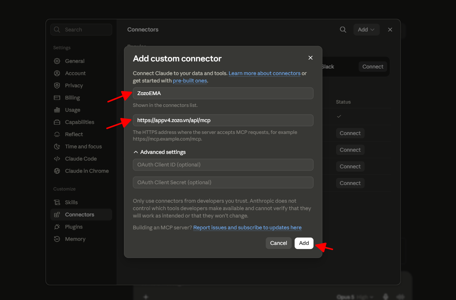
Task: Close the Add custom connector dialog
Action: point(311,58)
